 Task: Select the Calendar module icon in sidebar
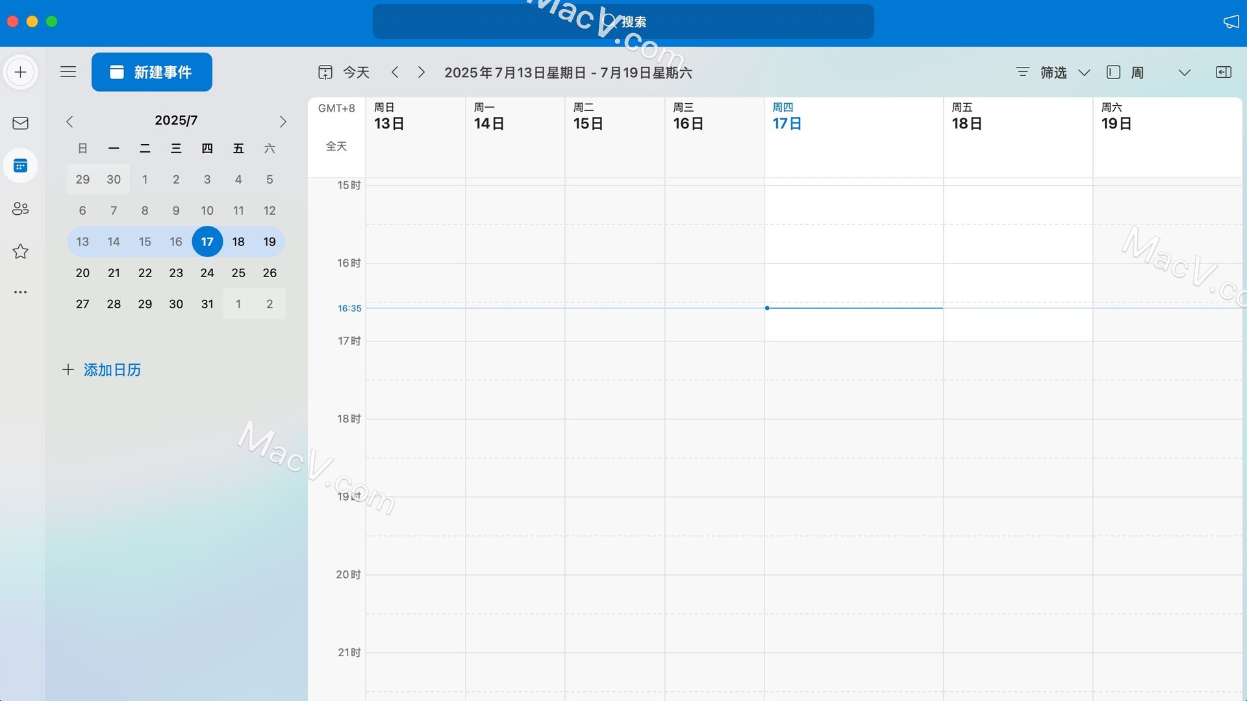[20, 166]
